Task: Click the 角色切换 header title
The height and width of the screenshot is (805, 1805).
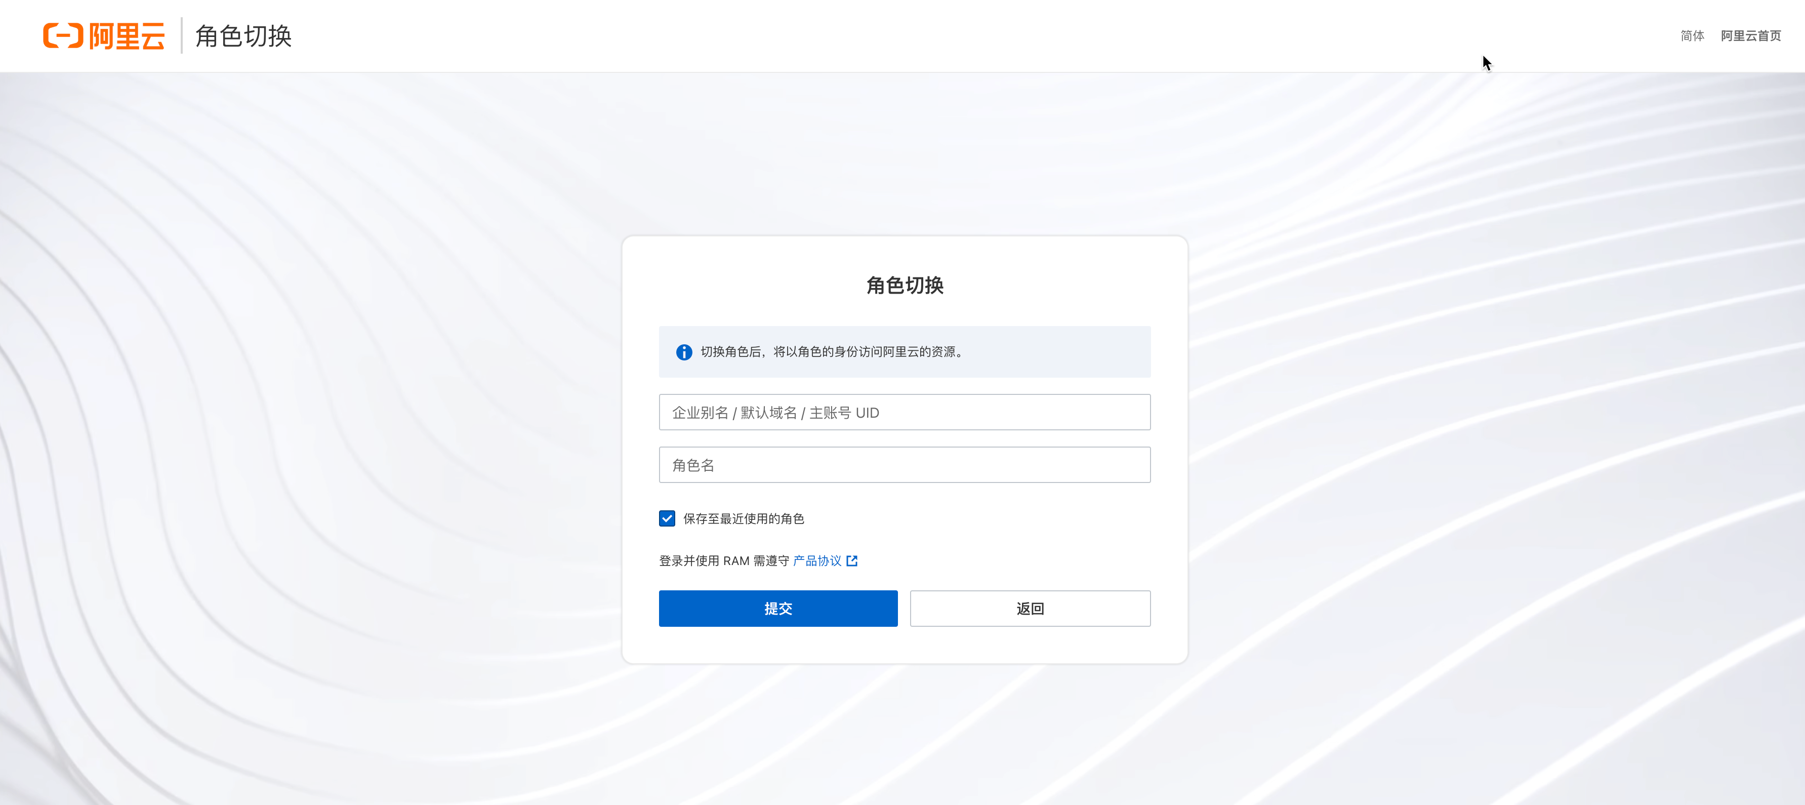Action: tap(243, 36)
